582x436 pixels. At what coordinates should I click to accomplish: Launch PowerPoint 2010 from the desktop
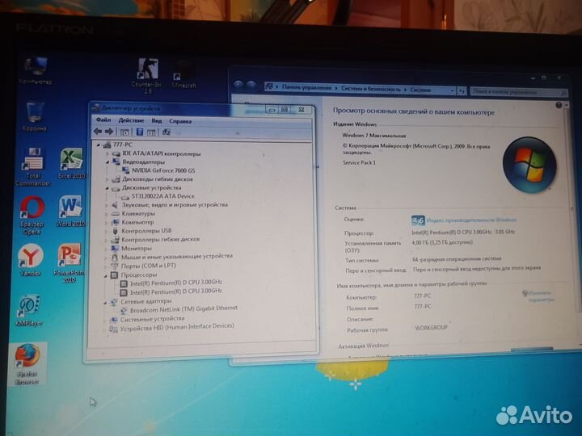[x=70, y=258]
